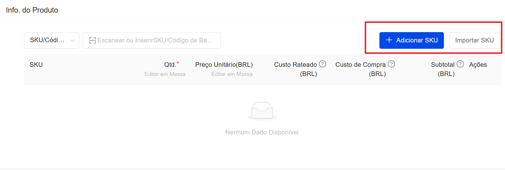Click the Info. do Produto section title
This screenshot has width=505, height=170.
(32, 10)
